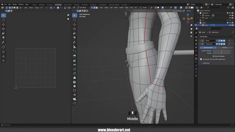Select the Cursor tool in the UV editor

pos(3,20)
